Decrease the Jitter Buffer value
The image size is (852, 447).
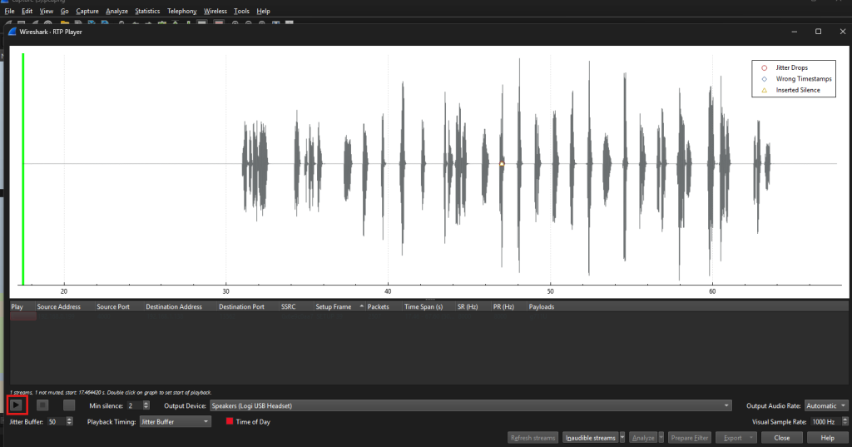coord(70,424)
